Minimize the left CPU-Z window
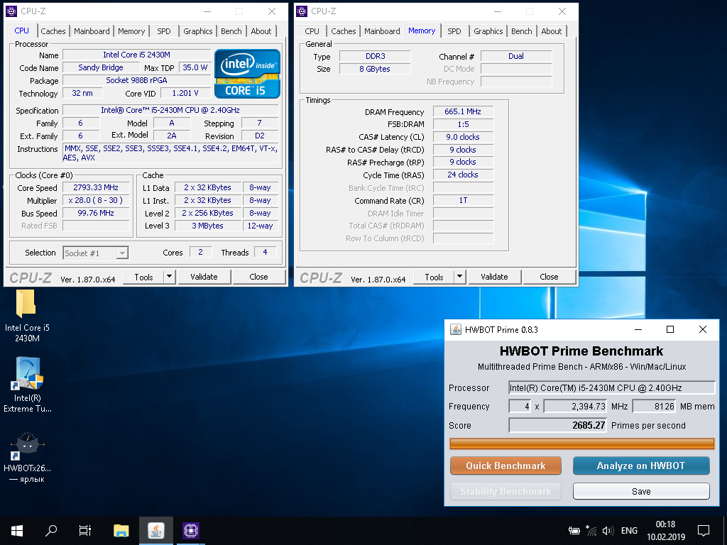Image resolution: width=727 pixels, height=545 pixels. [207, 11]
